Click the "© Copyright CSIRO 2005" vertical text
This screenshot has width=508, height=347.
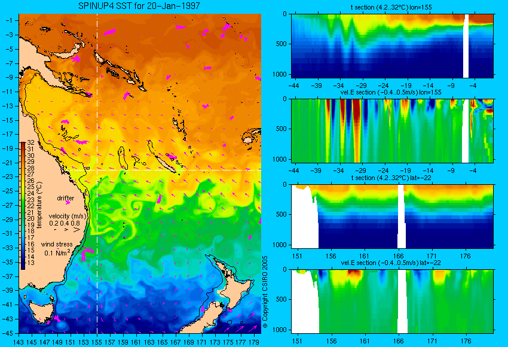click(x=265, y=292)
